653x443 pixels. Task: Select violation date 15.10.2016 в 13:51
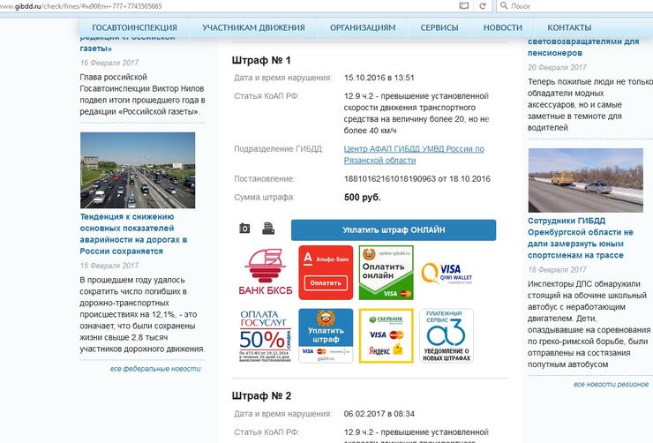pyautogui.click(x=379, y=78)
